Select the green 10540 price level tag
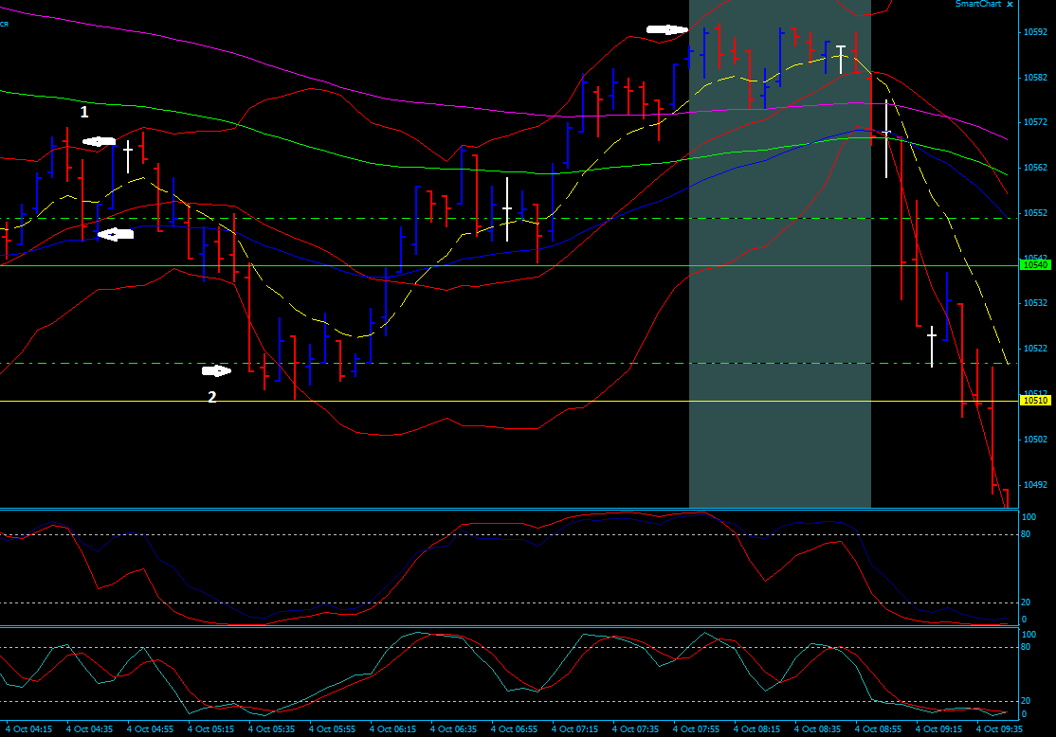The image size is (1056, 737). (1036, 265)
